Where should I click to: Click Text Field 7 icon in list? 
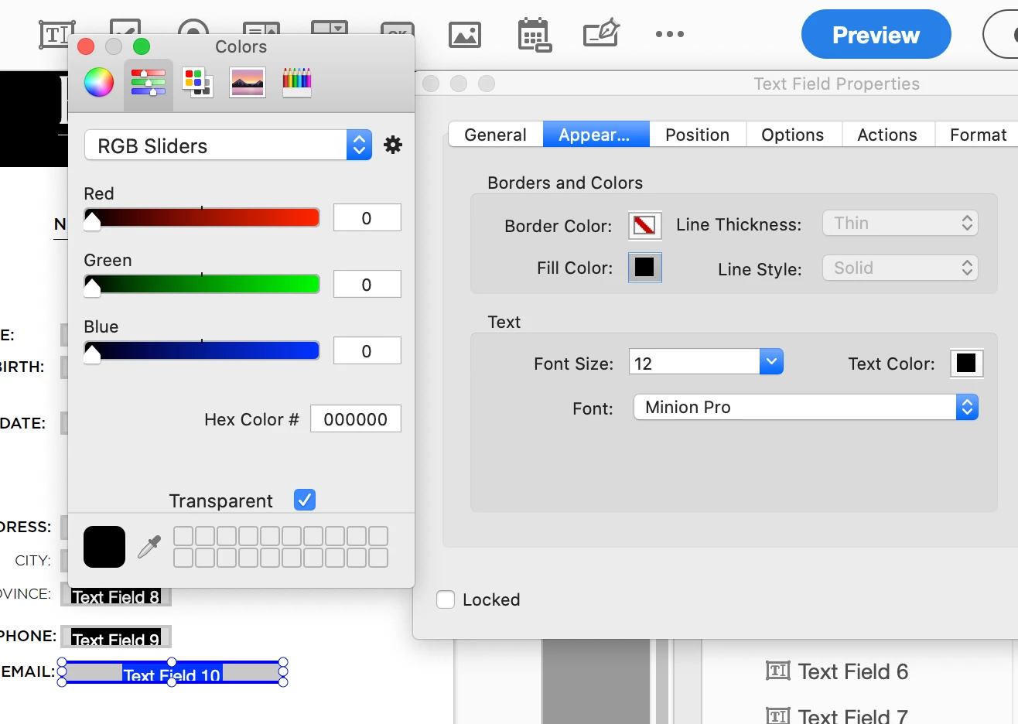click(778, 716)
